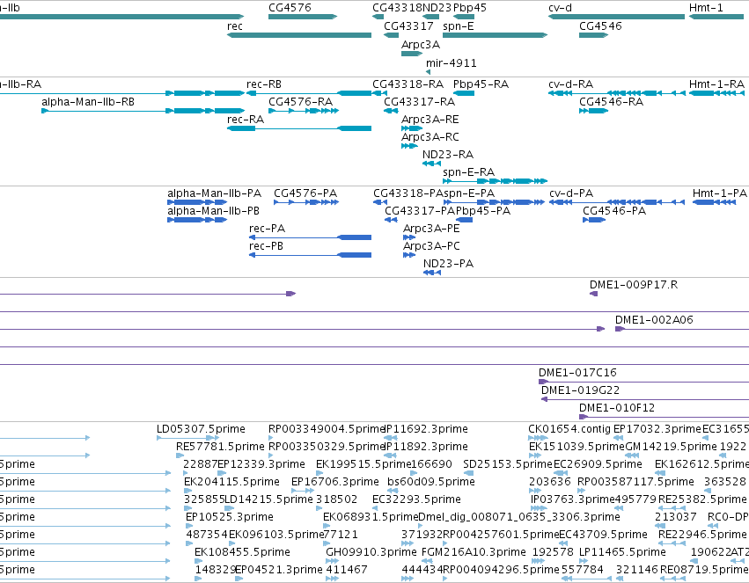Click the ND23-PA protein feature
Screen dimensions: 749x583
(x=432, y=273)
